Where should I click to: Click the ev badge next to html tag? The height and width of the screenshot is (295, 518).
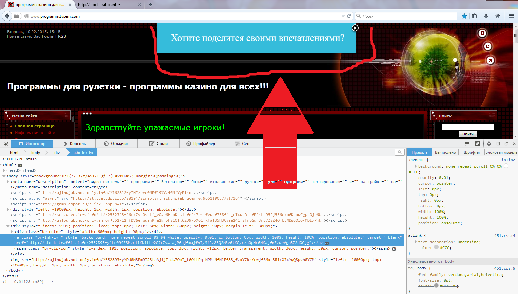coord(20,165)
